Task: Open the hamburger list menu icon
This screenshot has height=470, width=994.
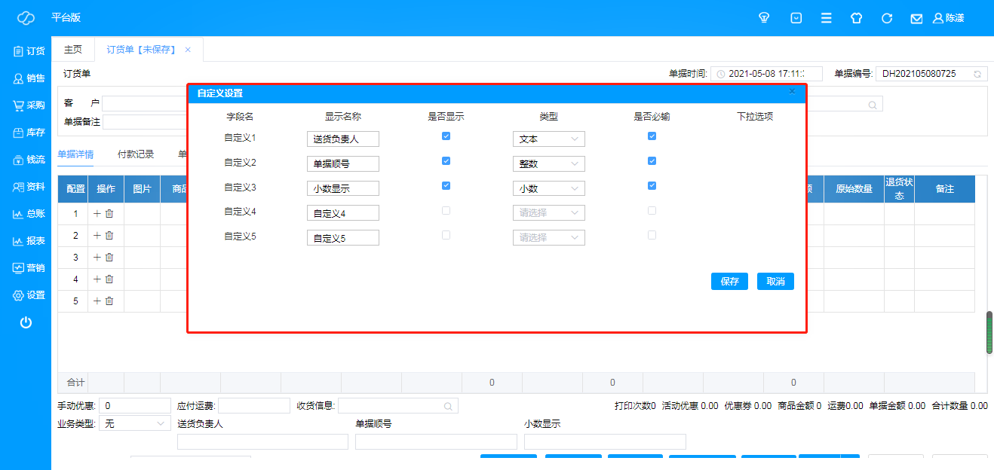Action: pyautogui.click(x=827, y=18)
